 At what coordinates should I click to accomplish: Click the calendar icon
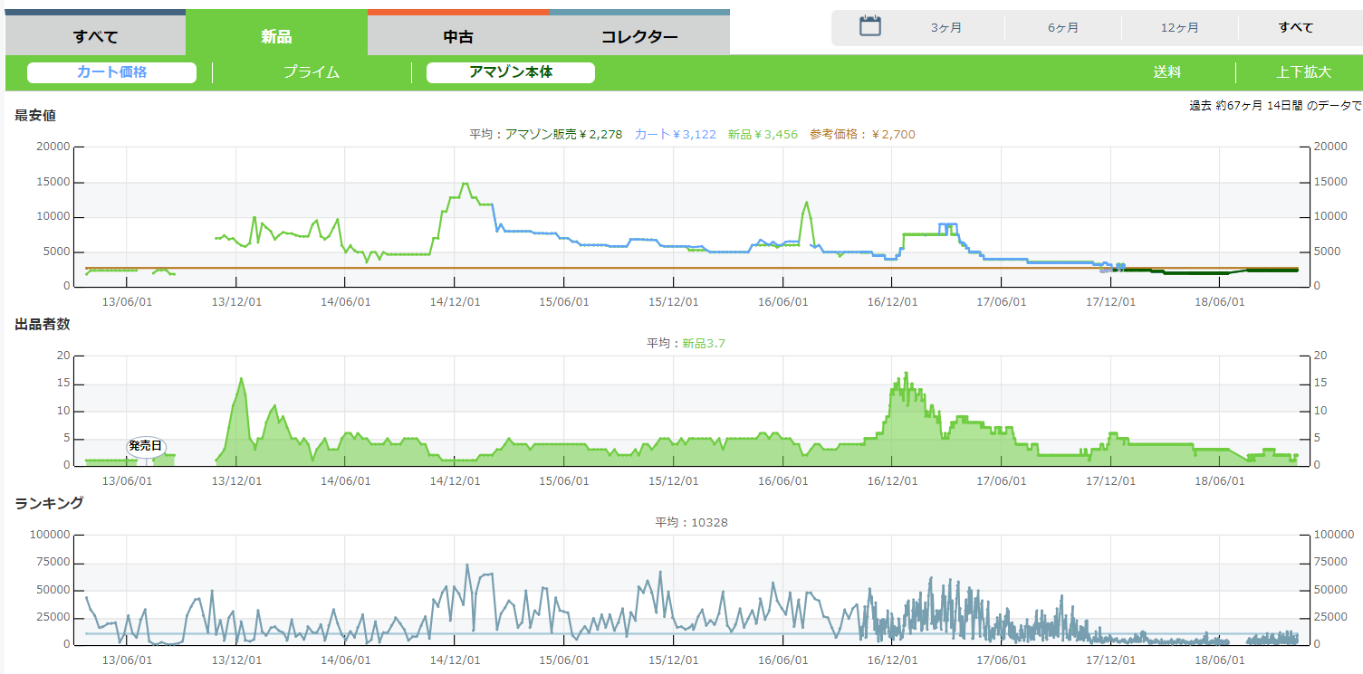point(869,26)
